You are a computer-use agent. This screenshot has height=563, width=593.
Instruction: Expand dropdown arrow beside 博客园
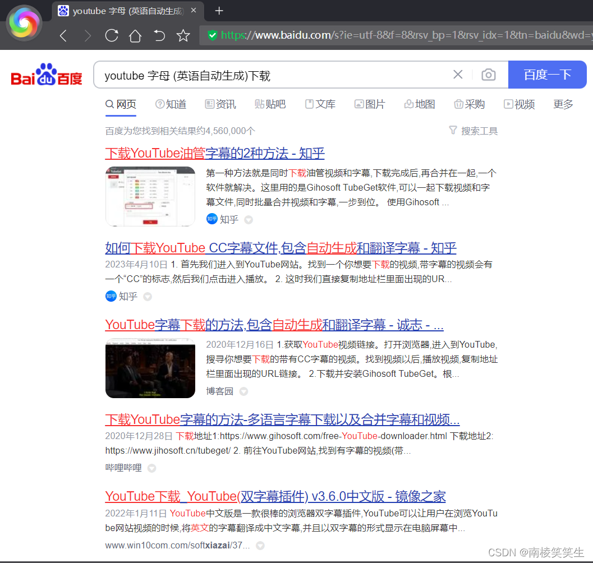244,391
